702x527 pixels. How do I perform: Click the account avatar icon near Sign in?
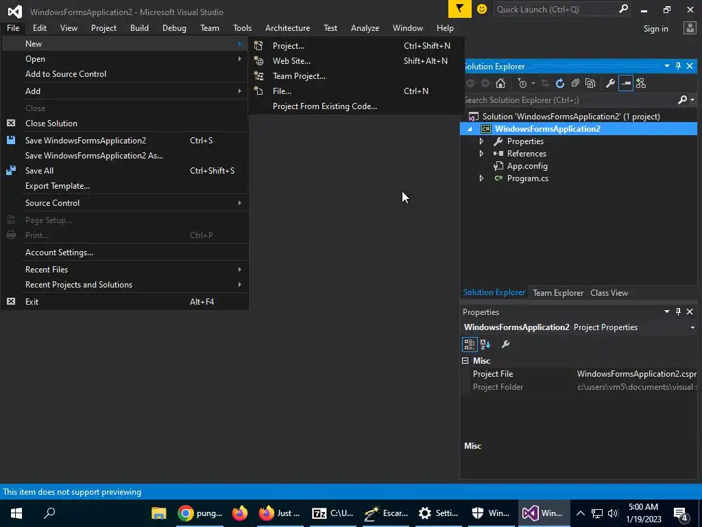tap(690, 28)
